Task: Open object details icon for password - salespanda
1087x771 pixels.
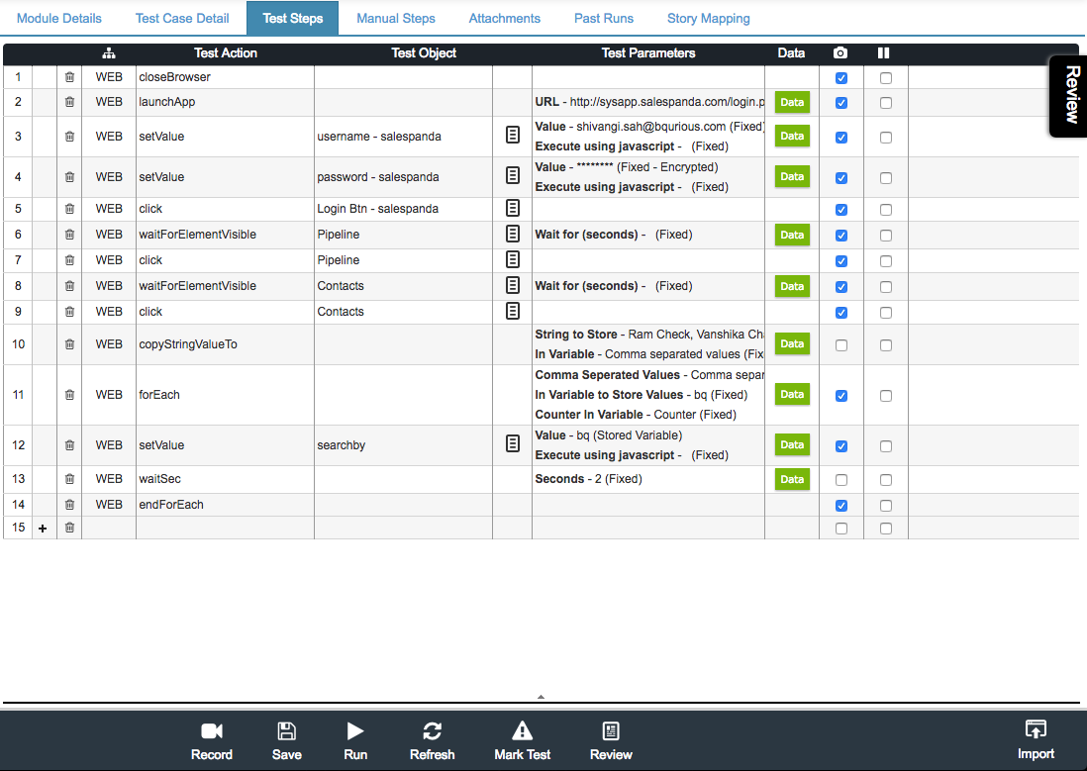Action: click(x=512, y=175)
